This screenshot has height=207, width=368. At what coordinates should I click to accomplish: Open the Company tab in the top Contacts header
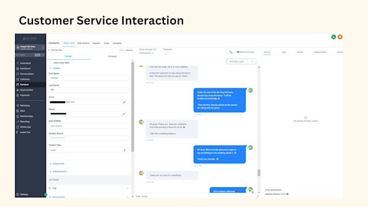117,43
